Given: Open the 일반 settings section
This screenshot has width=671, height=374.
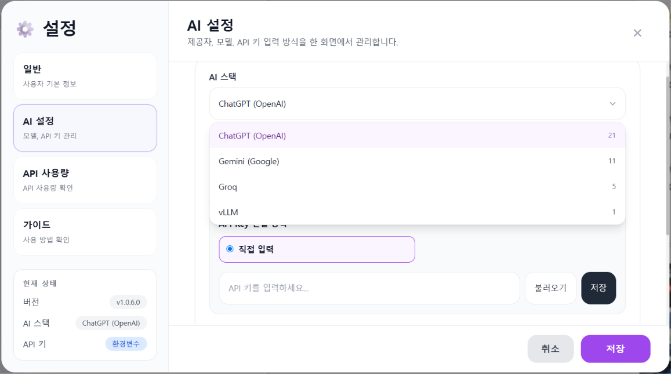Looking at the screenshot, I should 85,76.
